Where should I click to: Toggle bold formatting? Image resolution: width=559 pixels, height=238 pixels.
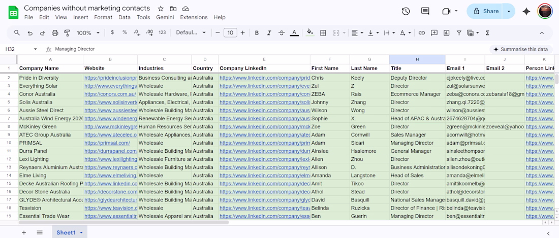pos(257,32)
